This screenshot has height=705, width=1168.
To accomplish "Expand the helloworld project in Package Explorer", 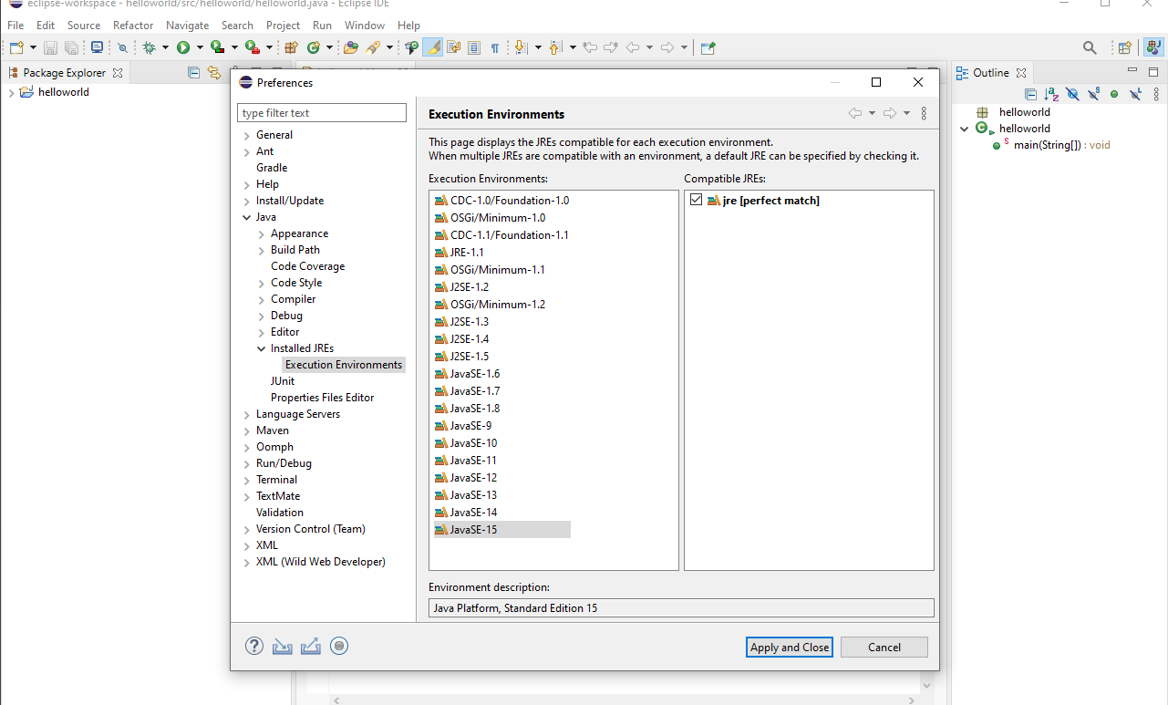I will [10, 92].
